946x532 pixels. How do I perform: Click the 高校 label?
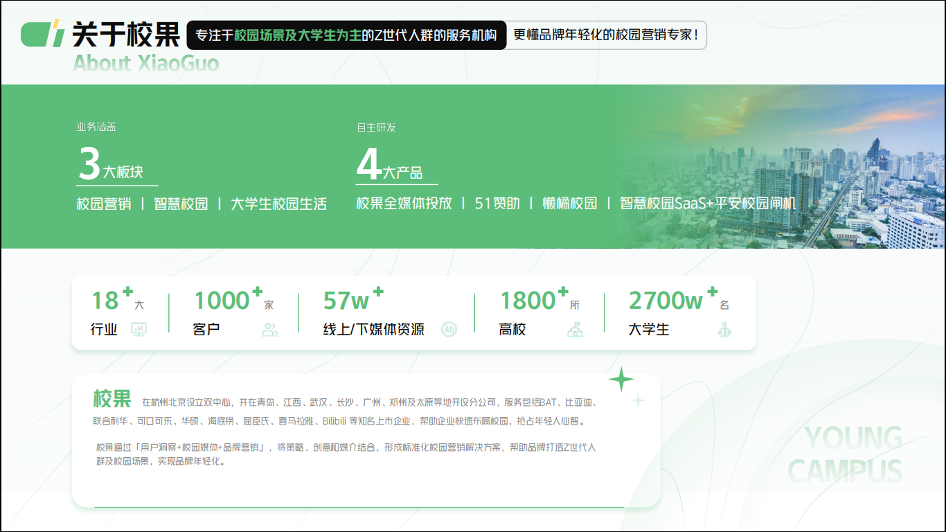tap(512, 330)
